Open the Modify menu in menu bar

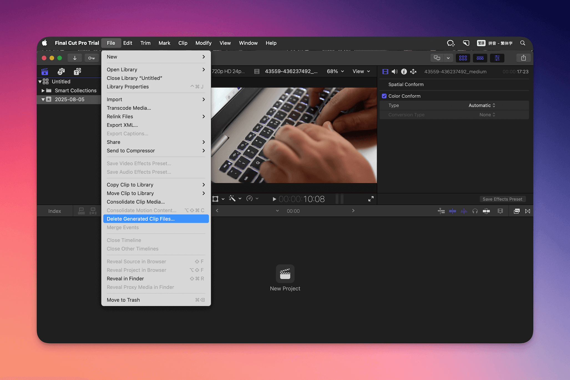pyautogui.click(x=203, y=43)
